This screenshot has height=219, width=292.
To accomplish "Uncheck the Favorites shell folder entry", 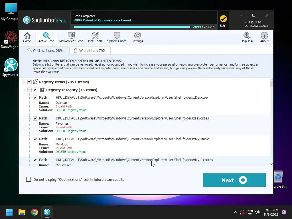I will [35, 118].
